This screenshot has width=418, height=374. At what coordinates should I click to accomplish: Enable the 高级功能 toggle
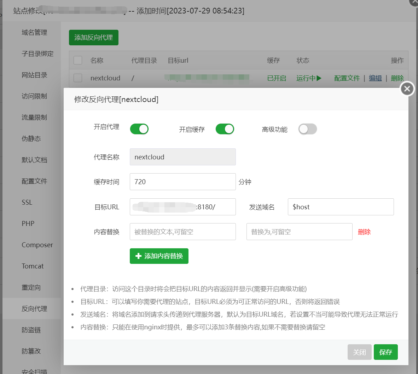(x=307, y=129)
